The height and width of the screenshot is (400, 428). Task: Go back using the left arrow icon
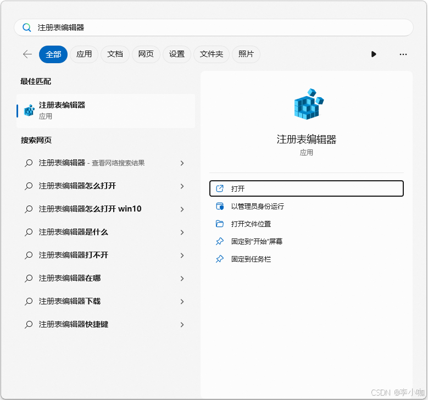pos(27,54)
